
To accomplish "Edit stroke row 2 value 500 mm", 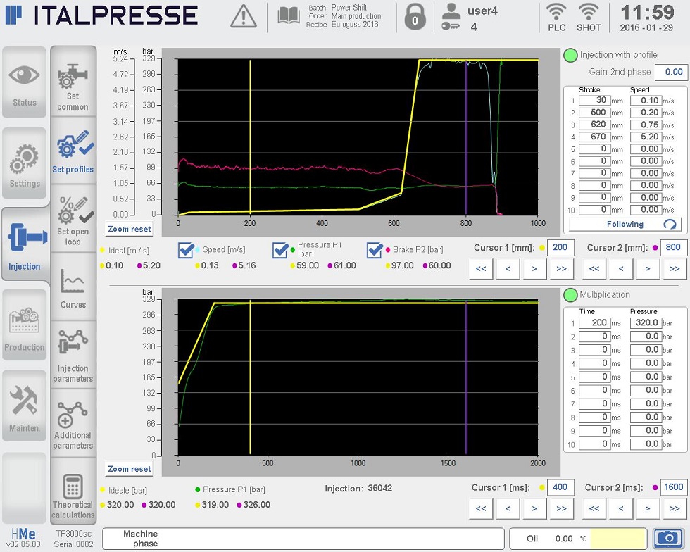I will (594, 113).
